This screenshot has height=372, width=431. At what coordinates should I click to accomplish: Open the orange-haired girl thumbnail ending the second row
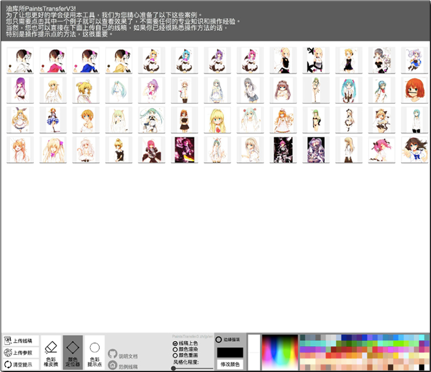pos(414,90)
